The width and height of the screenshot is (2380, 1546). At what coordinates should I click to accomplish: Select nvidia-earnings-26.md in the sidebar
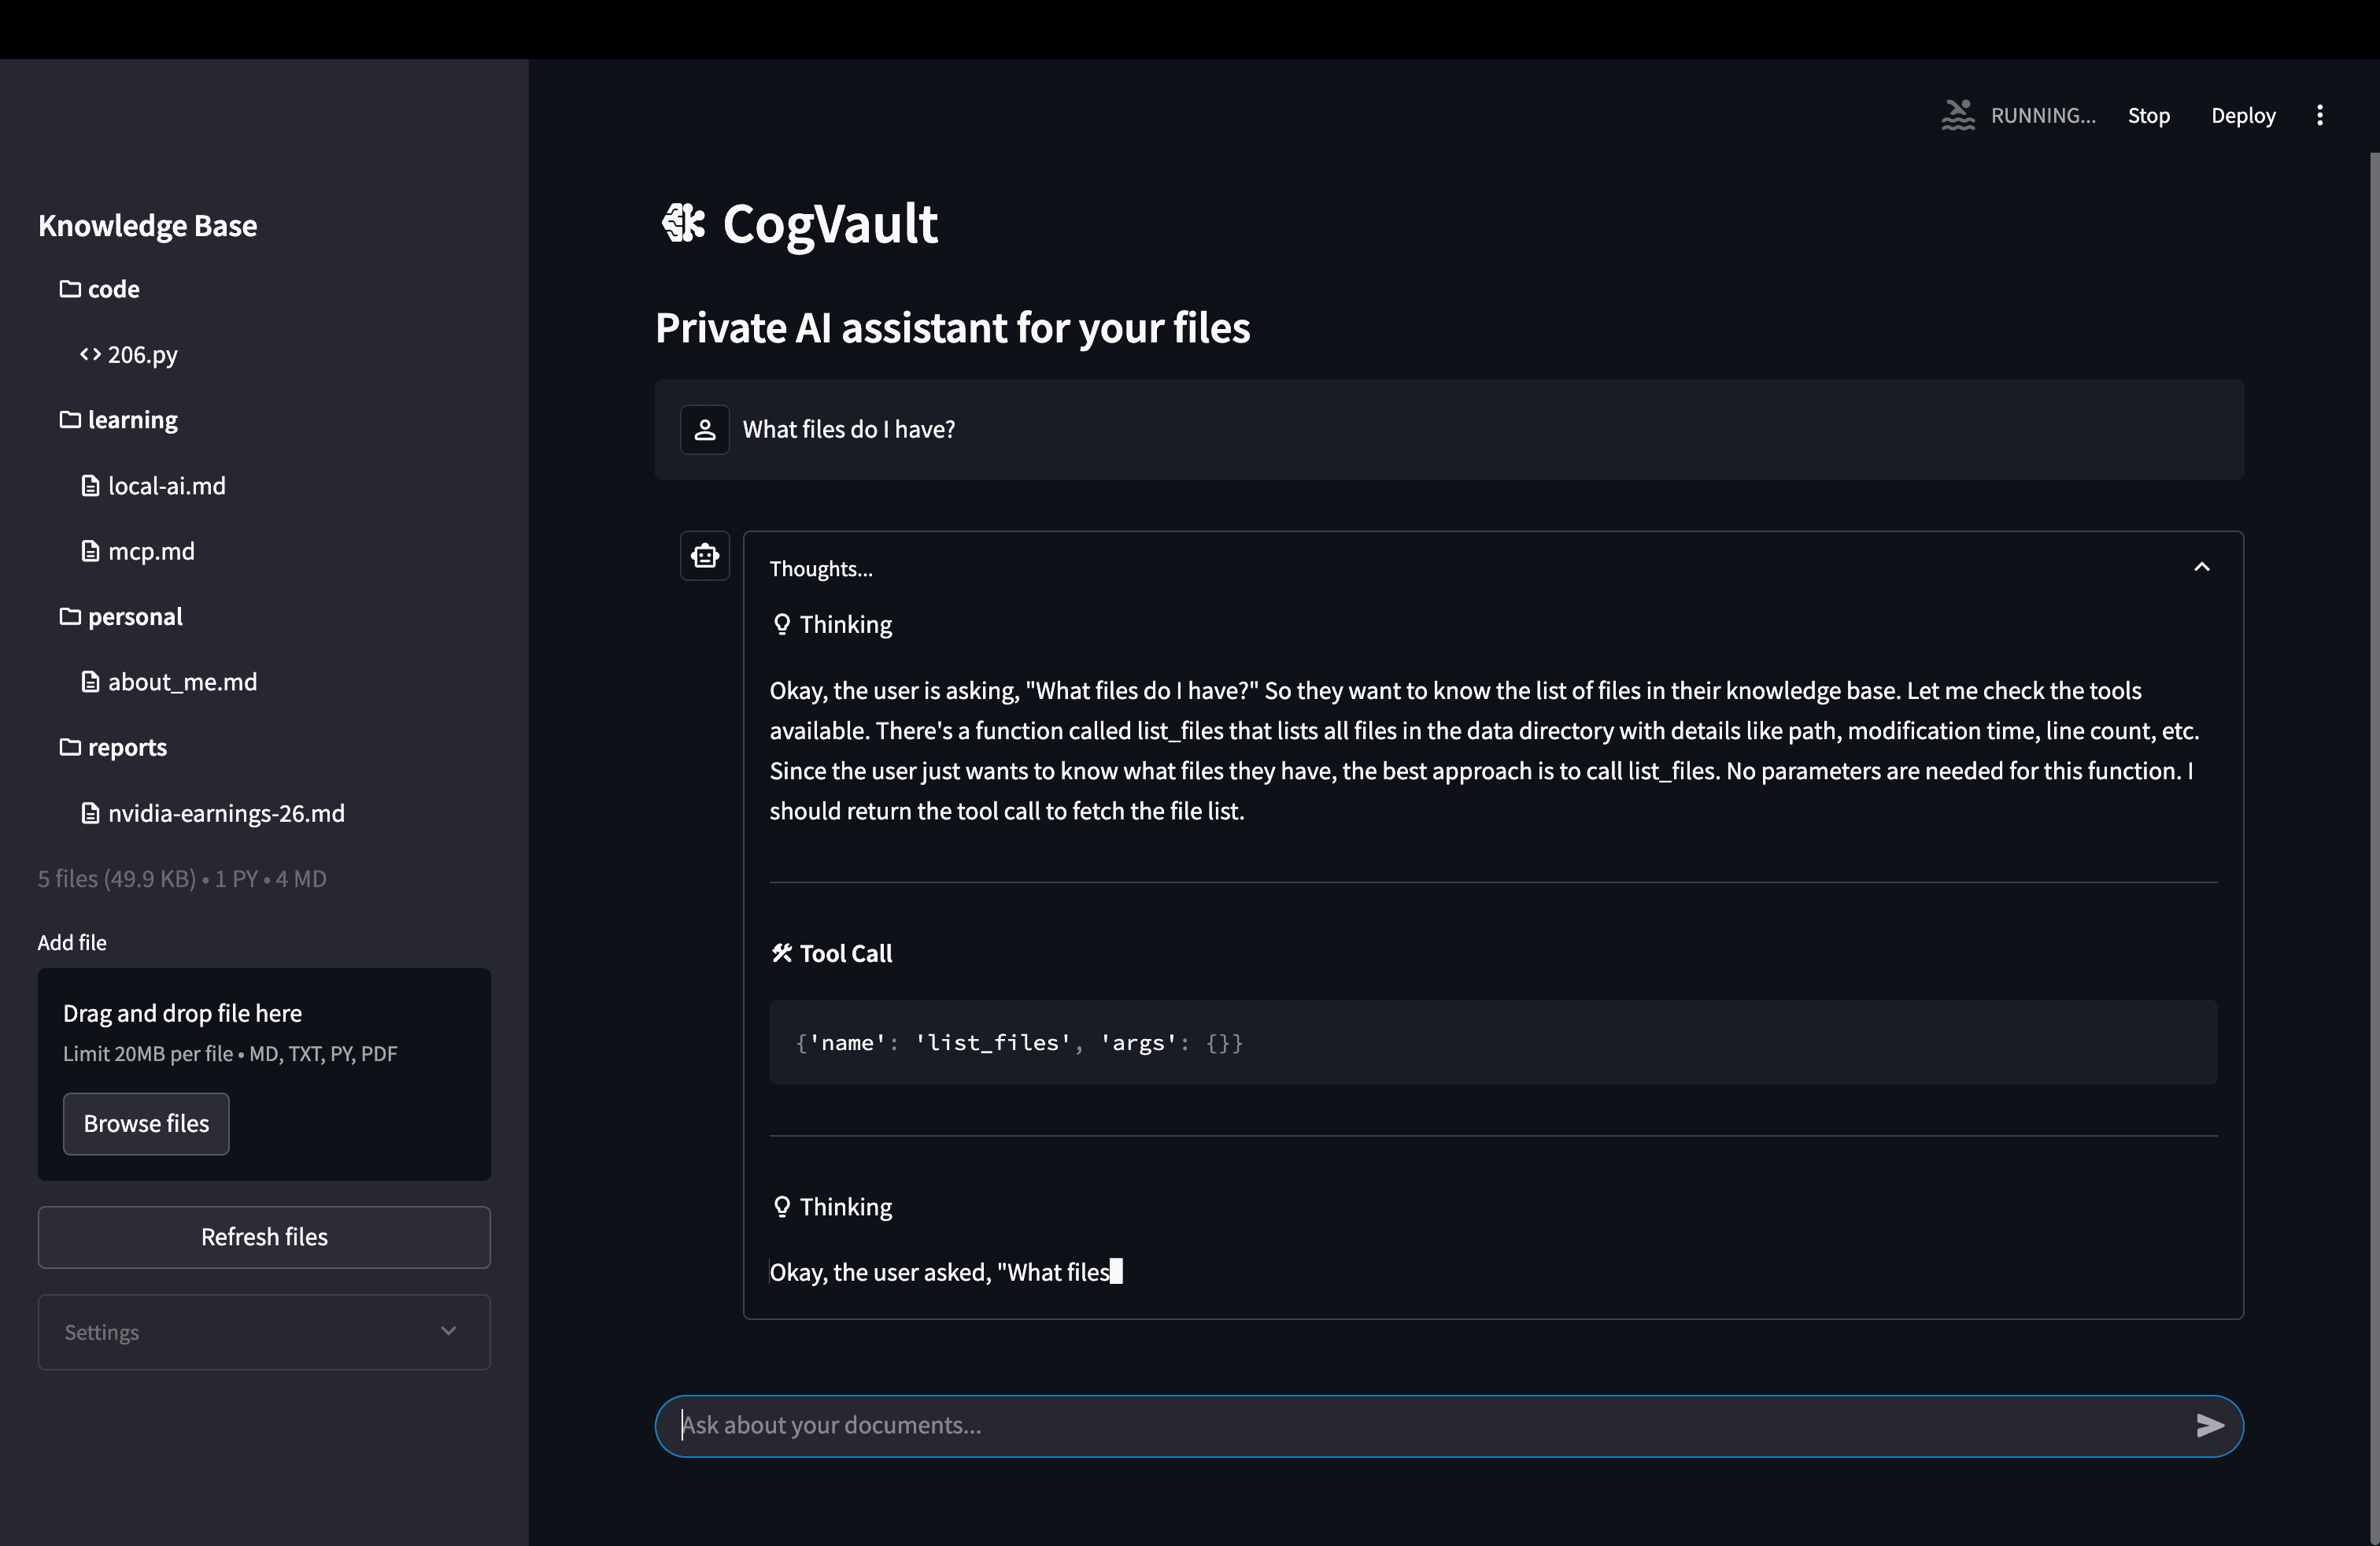(x=226, y=813)
